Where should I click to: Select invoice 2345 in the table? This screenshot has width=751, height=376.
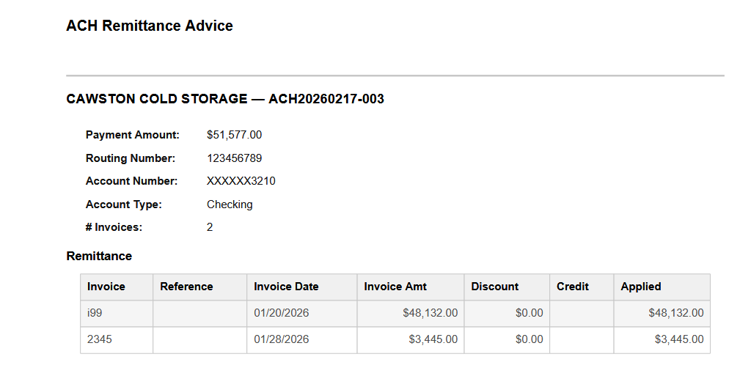pyautogui.click(x=99, y=339)
